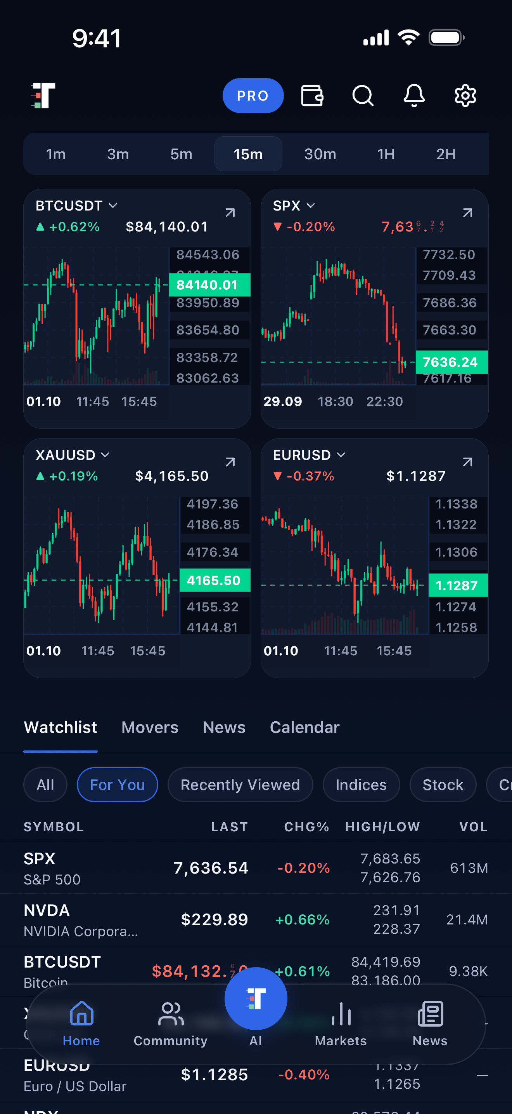This screenshot has height=1114, width=512.
Task: Switch to the News tab above watchlist
Action: click(x=224, y=728)
